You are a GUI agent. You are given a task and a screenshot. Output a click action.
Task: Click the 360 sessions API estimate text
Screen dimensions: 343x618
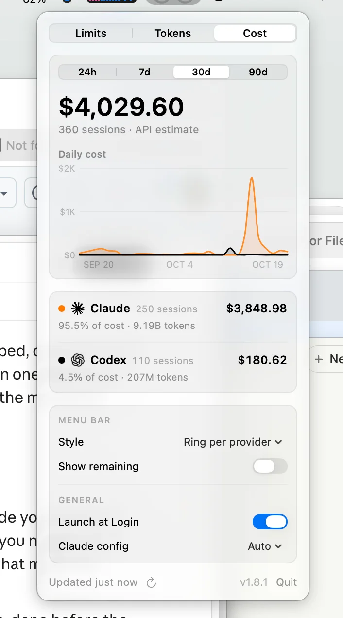tap(129, 130)
